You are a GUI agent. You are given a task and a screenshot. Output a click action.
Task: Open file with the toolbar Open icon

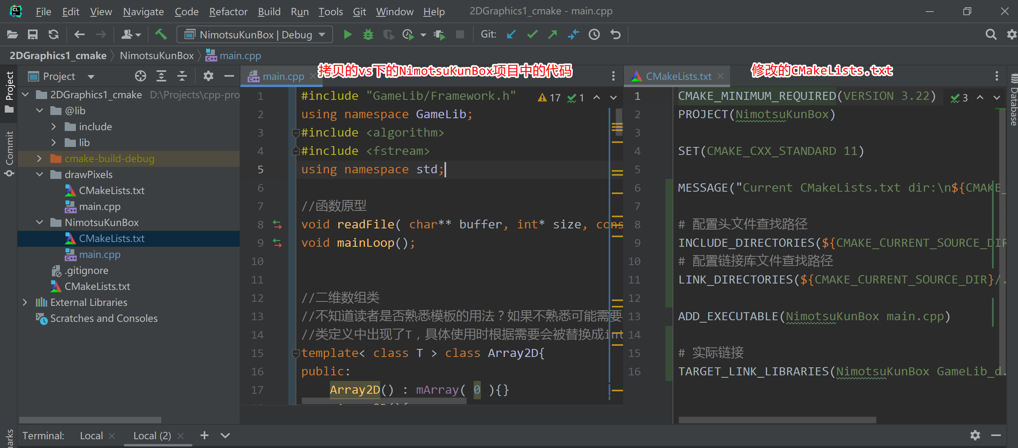pos(12,35)
